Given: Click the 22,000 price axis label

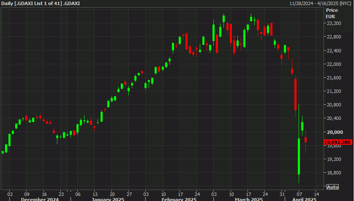Looking at the screenshot, I should (x=334, y=64).
